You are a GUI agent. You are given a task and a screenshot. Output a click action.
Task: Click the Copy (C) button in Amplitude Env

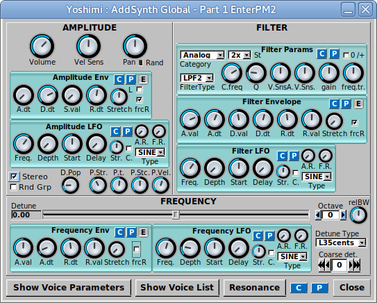pyautogui.click(x=119, y=79)
